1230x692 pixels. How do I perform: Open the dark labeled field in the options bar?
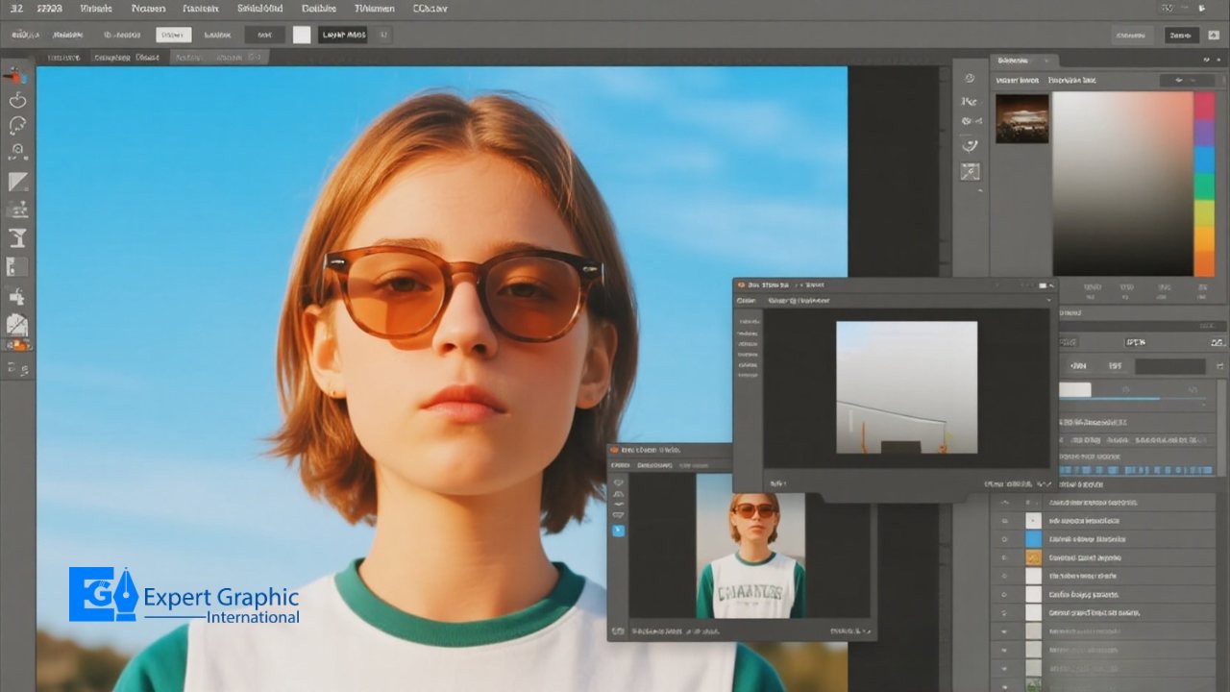(x=343, y=35)
